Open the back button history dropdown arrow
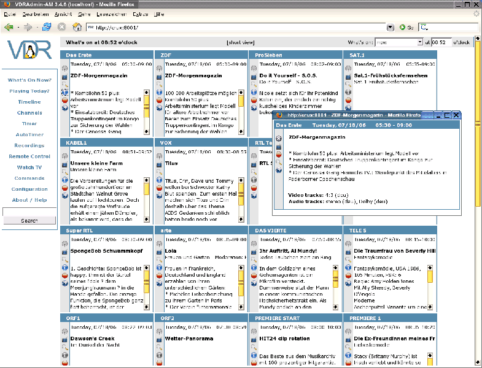Image resolution: width=482 pixels, height=368 pixels. coord(18,28)
